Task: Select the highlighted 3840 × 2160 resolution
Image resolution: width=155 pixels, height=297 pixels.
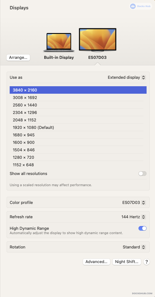Action: [x=78, y=90]
